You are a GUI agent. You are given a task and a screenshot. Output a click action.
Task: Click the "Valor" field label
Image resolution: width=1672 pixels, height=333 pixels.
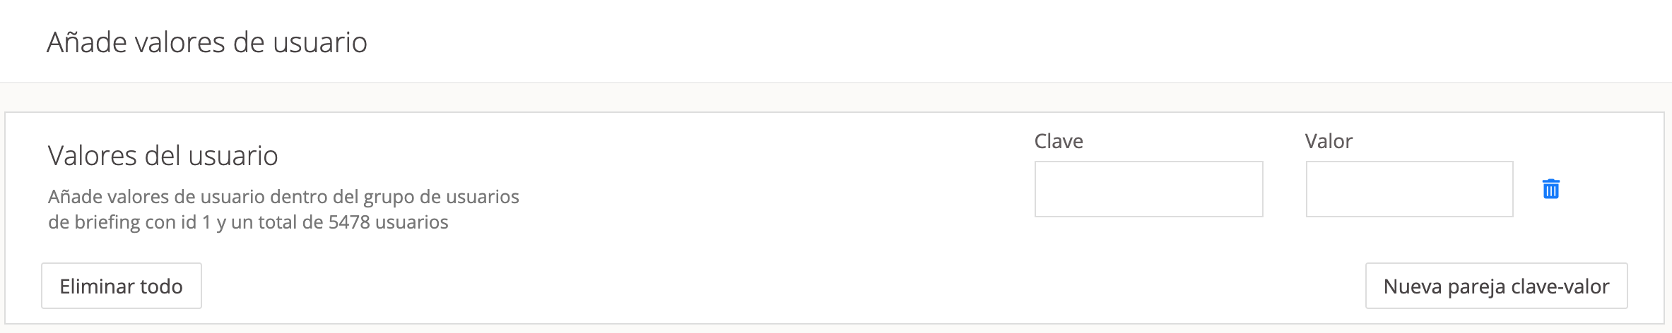click(x=1329, y=142)
